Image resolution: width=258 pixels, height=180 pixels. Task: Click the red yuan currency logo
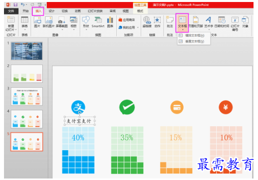tap(226, 107)
